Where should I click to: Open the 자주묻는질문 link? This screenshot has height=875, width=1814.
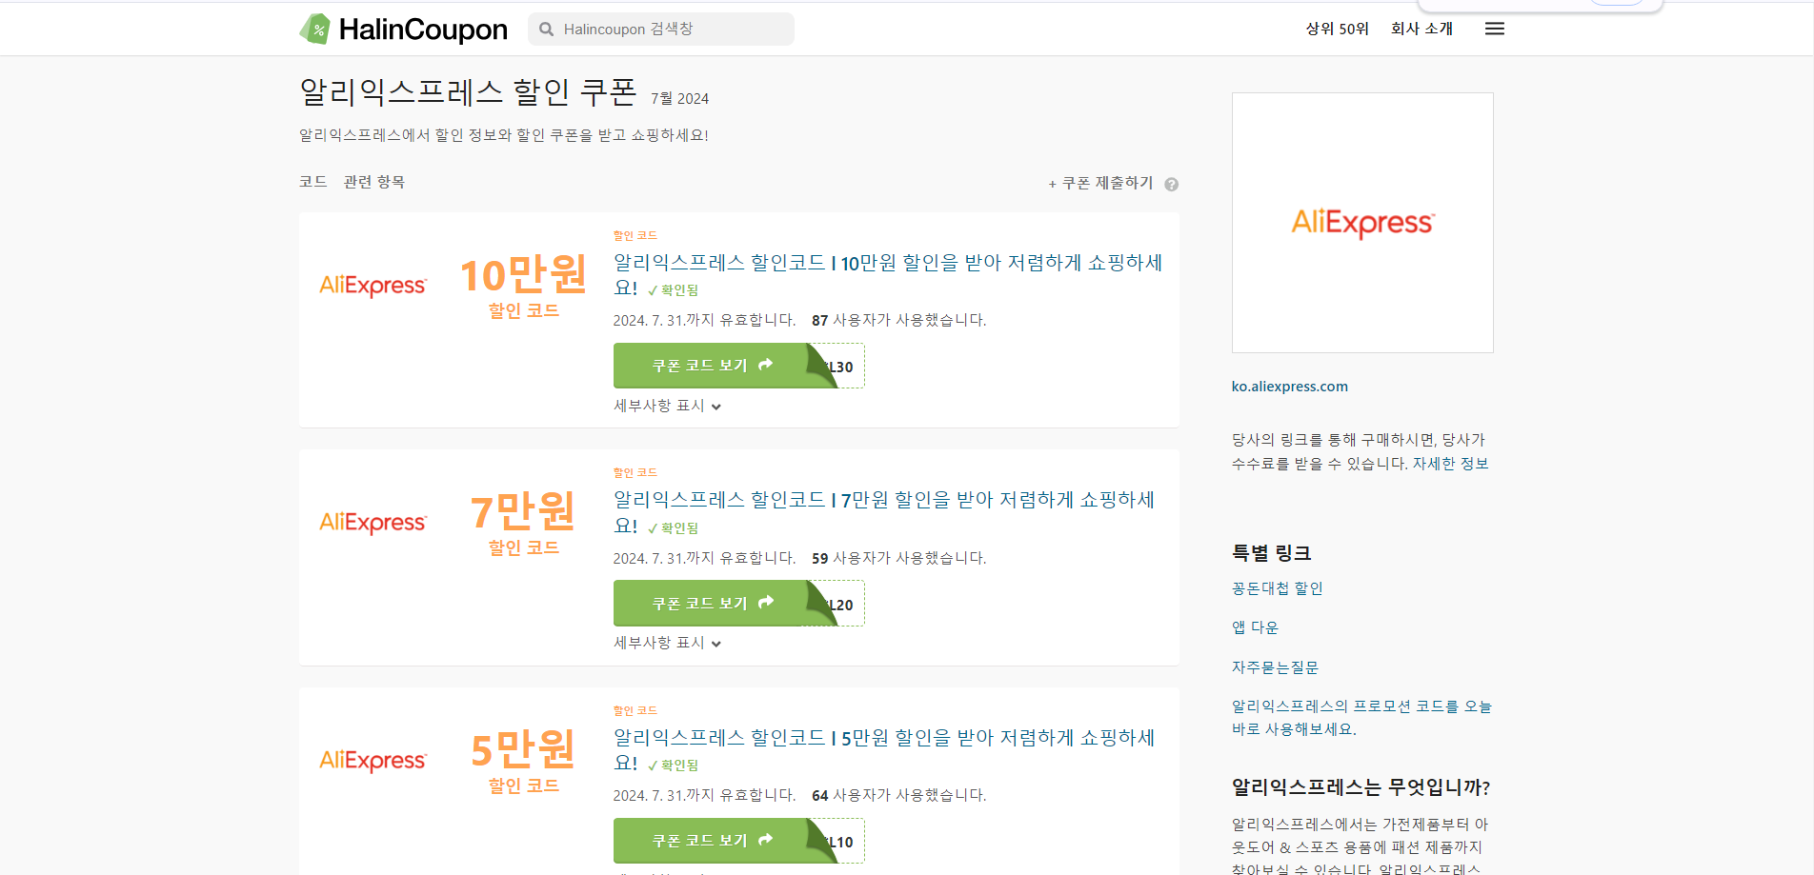point(1275,667)
